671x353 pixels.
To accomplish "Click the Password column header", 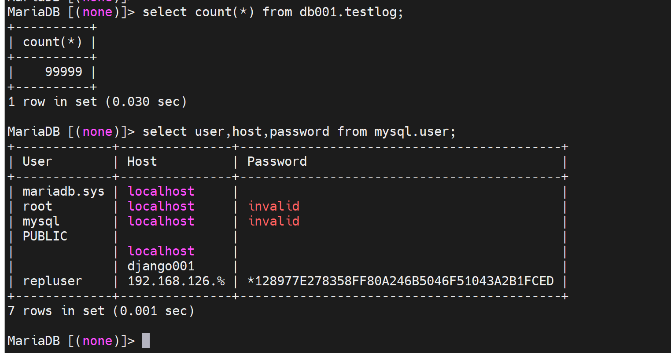I will 277,161.
